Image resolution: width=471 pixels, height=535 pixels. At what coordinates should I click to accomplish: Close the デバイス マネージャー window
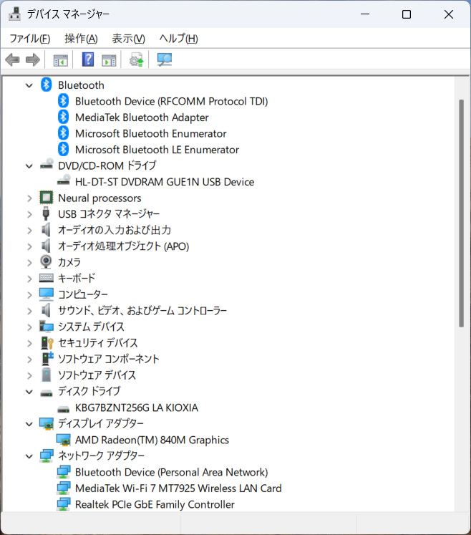(x=449, y=14)
